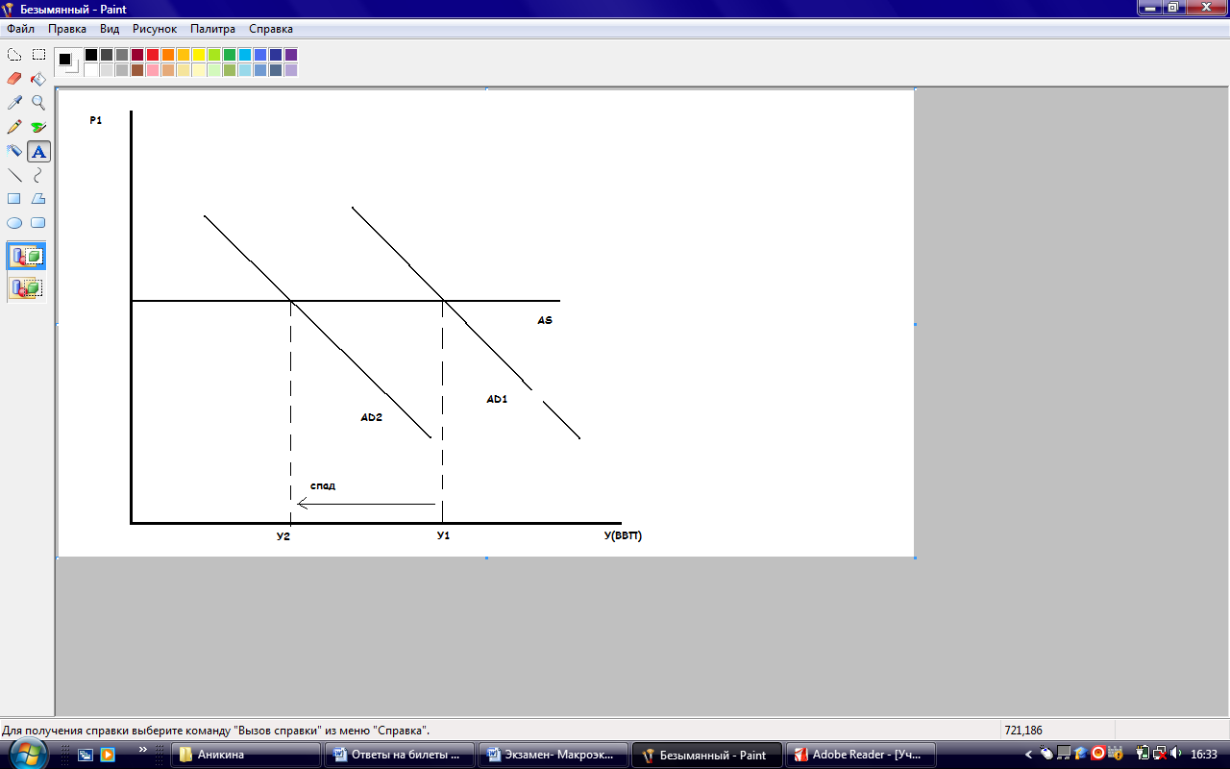Activate the Pick Color eyedropper
1230x769 pixels.
point(14,103)
